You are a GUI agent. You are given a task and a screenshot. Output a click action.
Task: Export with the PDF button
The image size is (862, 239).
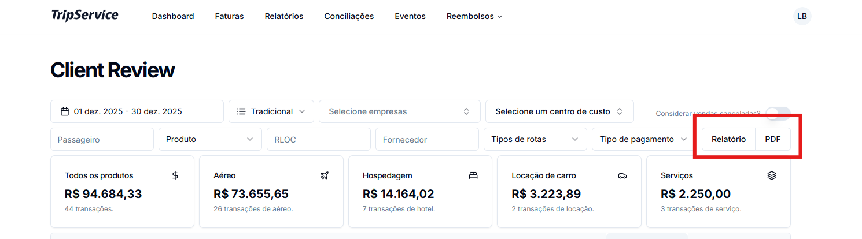773,139
